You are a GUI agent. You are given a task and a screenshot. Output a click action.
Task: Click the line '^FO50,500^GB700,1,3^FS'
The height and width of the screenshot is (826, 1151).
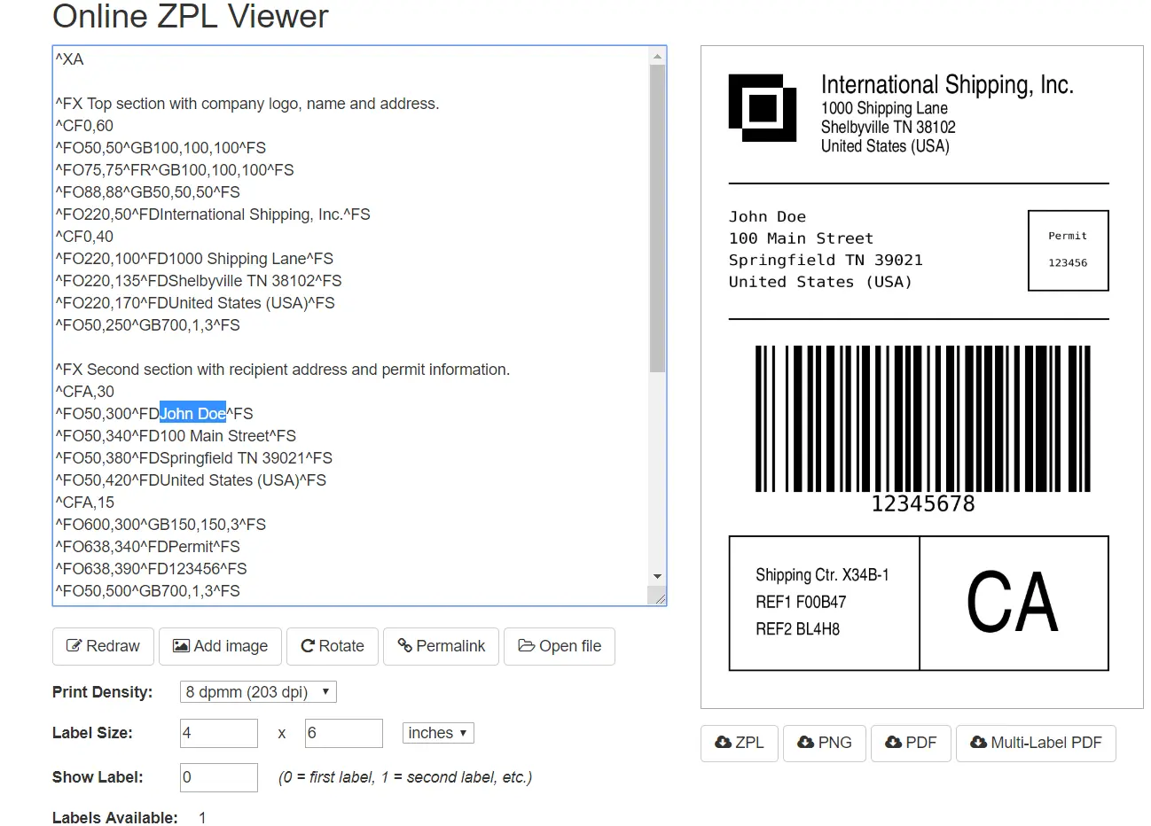click(147, 591)
